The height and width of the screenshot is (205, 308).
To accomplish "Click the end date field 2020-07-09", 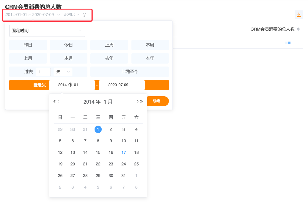I will [x=122, y=85].
